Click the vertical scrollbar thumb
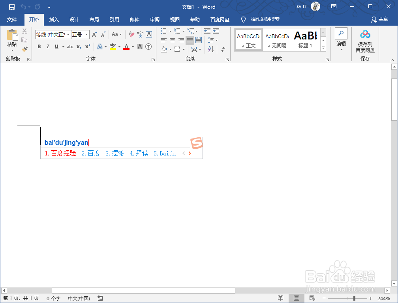The height and width of the screenshot is (303, 398). point(394,99)
